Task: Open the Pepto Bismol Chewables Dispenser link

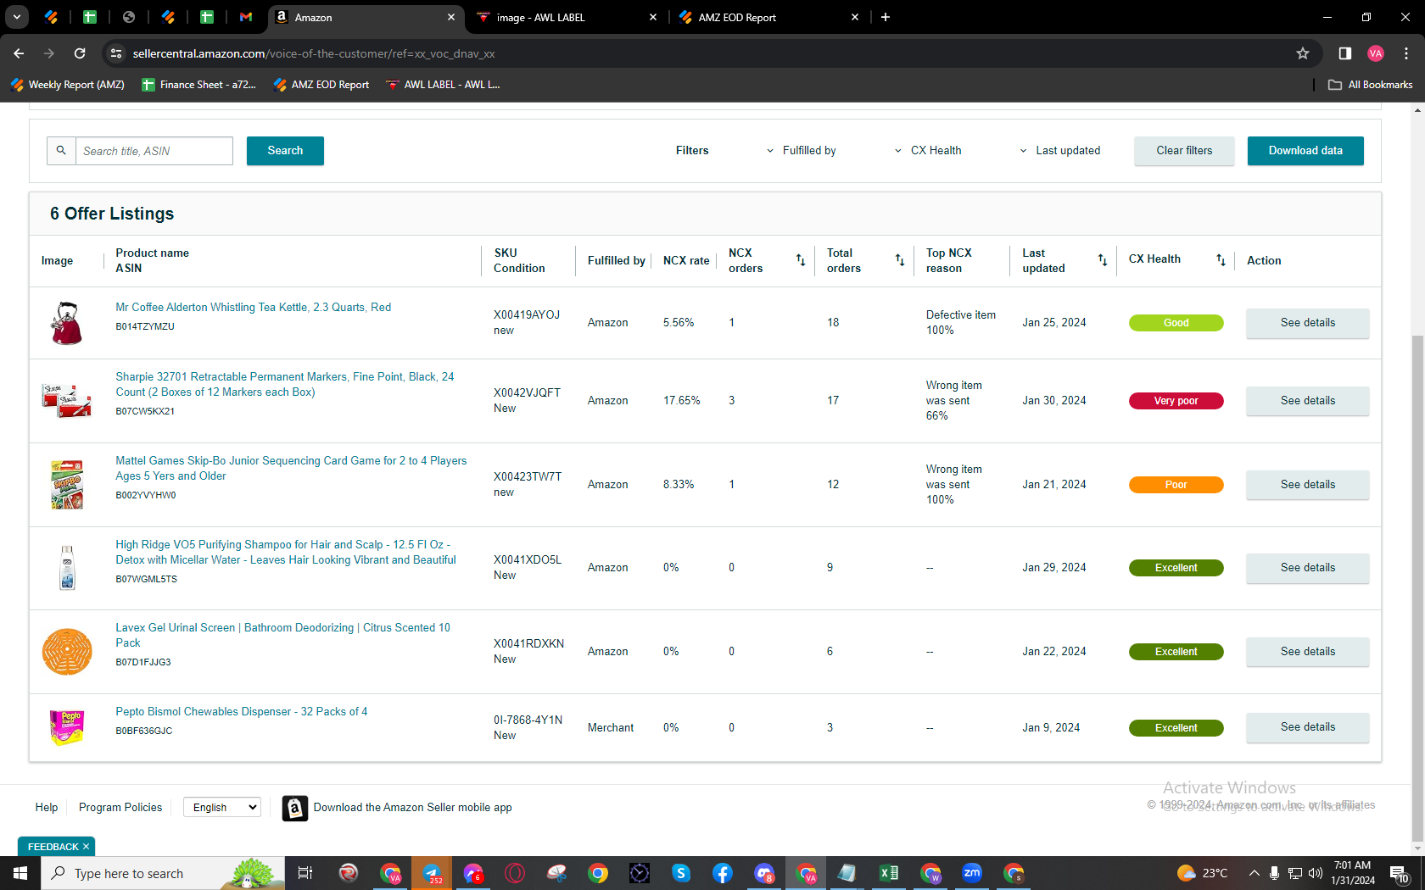Action: tap(242, 712)
